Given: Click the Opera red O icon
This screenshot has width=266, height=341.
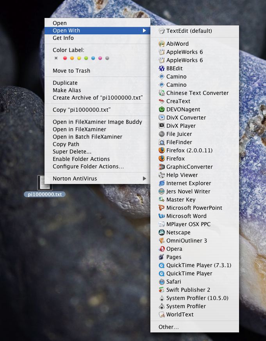Looking at the screenshot, I should pyautogui.click(x=162, y=249).
